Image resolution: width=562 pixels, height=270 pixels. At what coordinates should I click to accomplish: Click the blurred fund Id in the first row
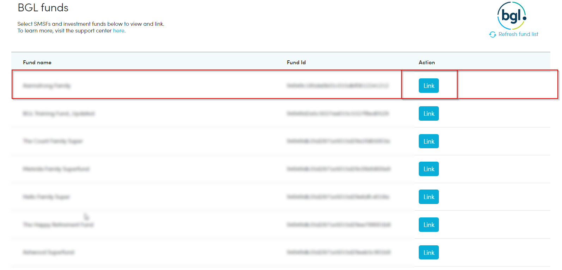[x=338, y=86]
